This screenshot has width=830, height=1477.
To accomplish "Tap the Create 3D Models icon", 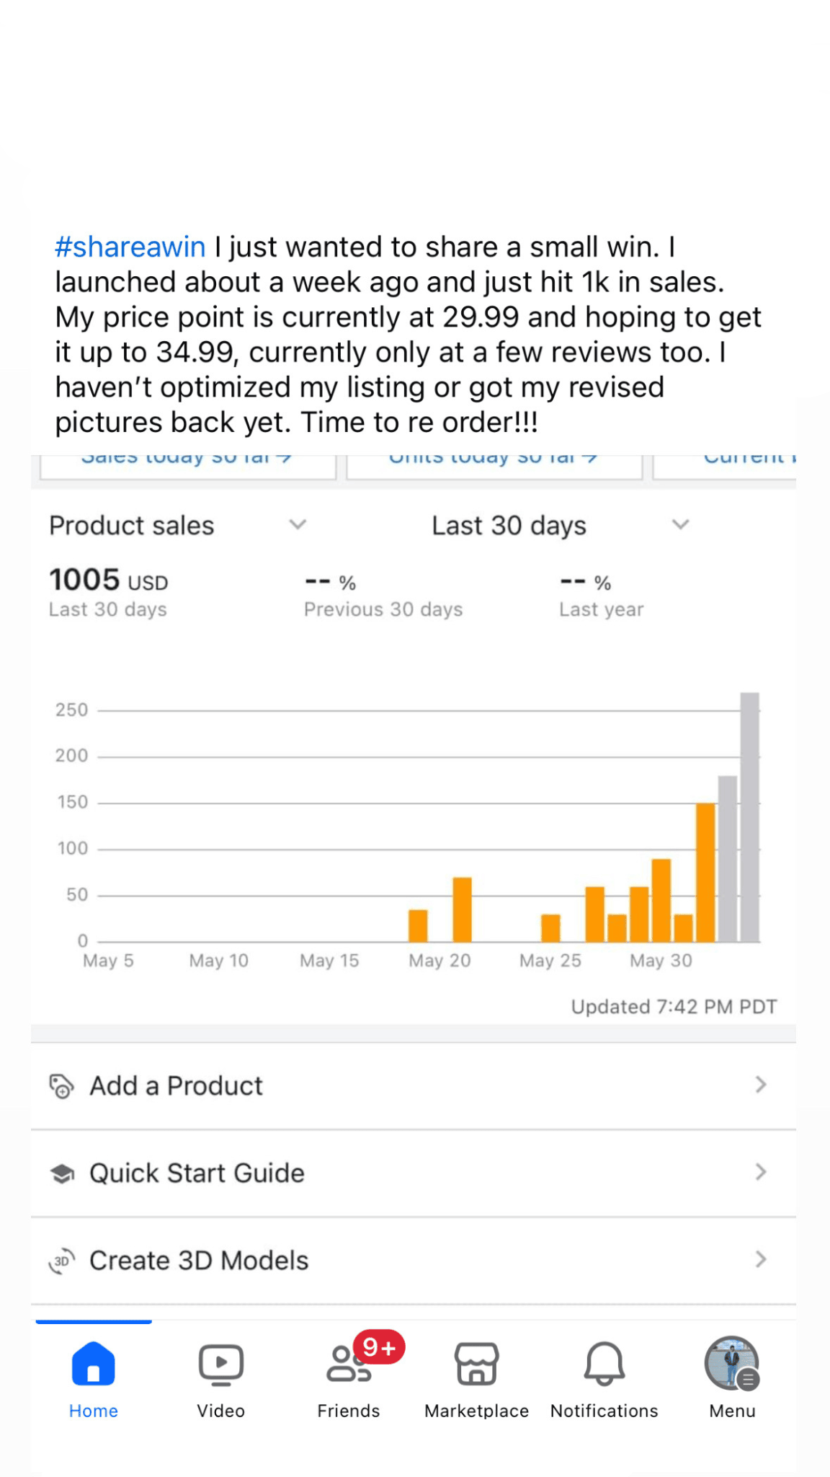I will click(62, 1261).
